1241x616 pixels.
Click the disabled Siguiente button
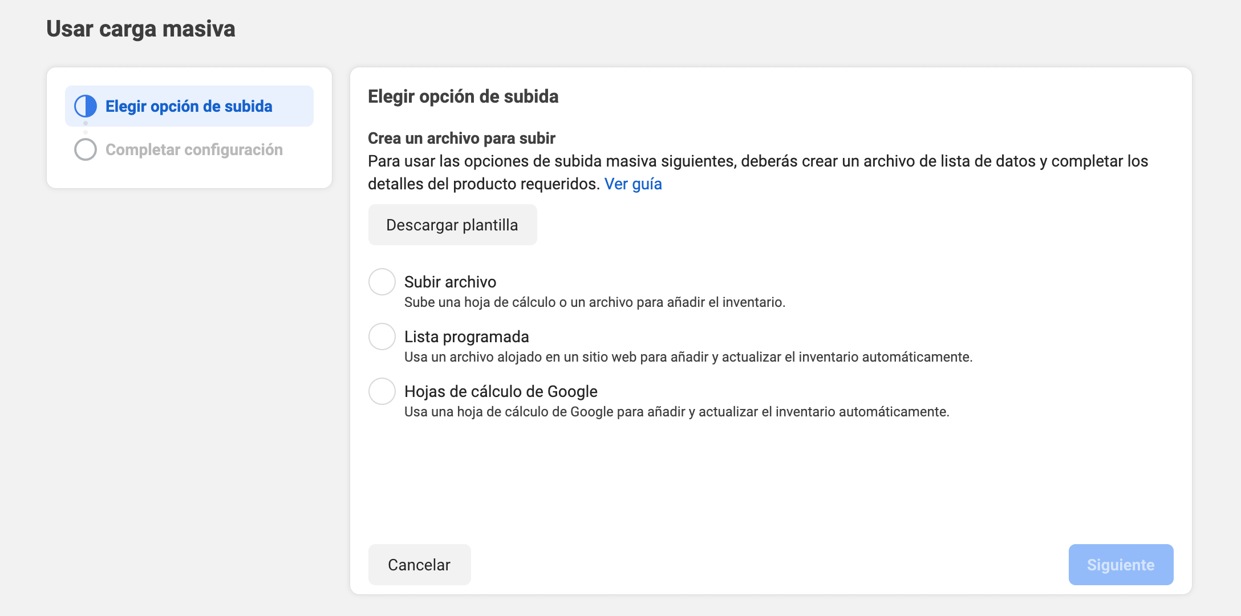point(1120,564)
